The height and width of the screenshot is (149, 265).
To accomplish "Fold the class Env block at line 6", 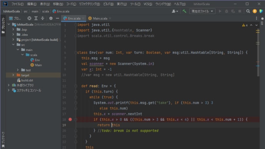I will click(x=76, y=53).
